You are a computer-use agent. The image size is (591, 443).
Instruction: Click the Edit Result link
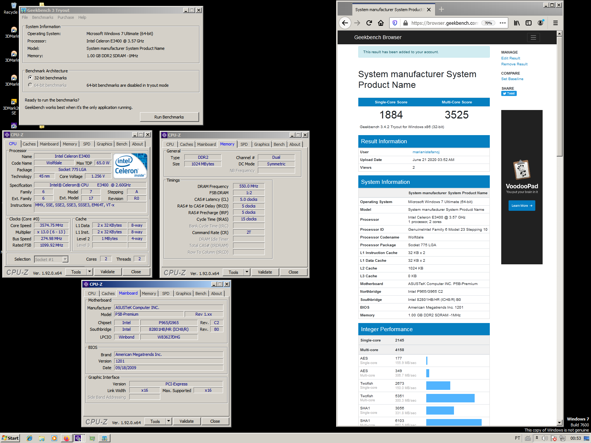[x=510, y=58]
